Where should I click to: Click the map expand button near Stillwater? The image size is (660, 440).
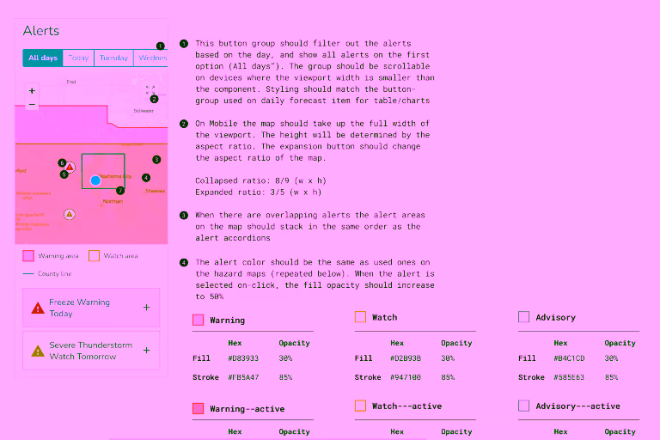(x=150, y=89)
